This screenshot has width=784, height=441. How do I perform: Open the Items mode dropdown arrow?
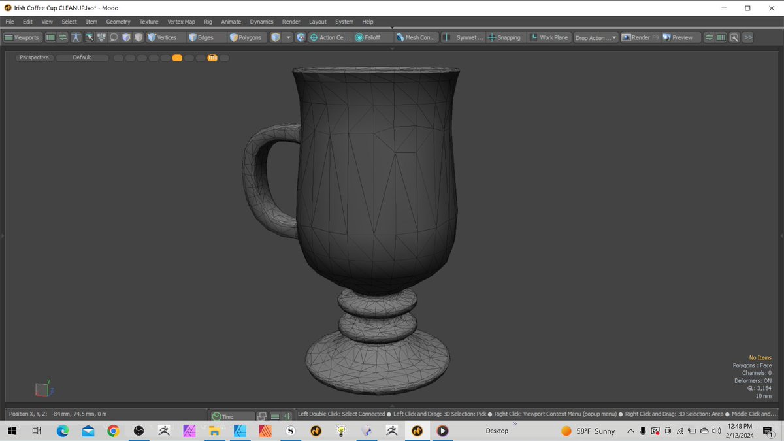click(x=288, y=37)
